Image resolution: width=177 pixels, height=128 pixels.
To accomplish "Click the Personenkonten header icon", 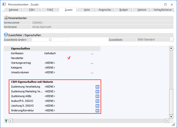I will (6, 18).
